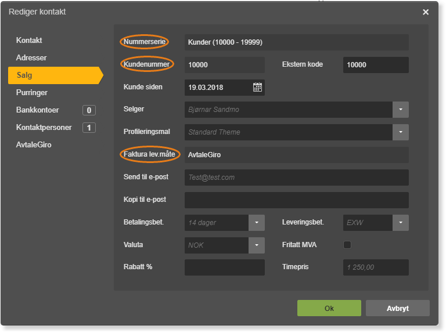Click the Kontaktpersoner count badge 1
This screenshot has height=333, width=446.
(89, 128)
